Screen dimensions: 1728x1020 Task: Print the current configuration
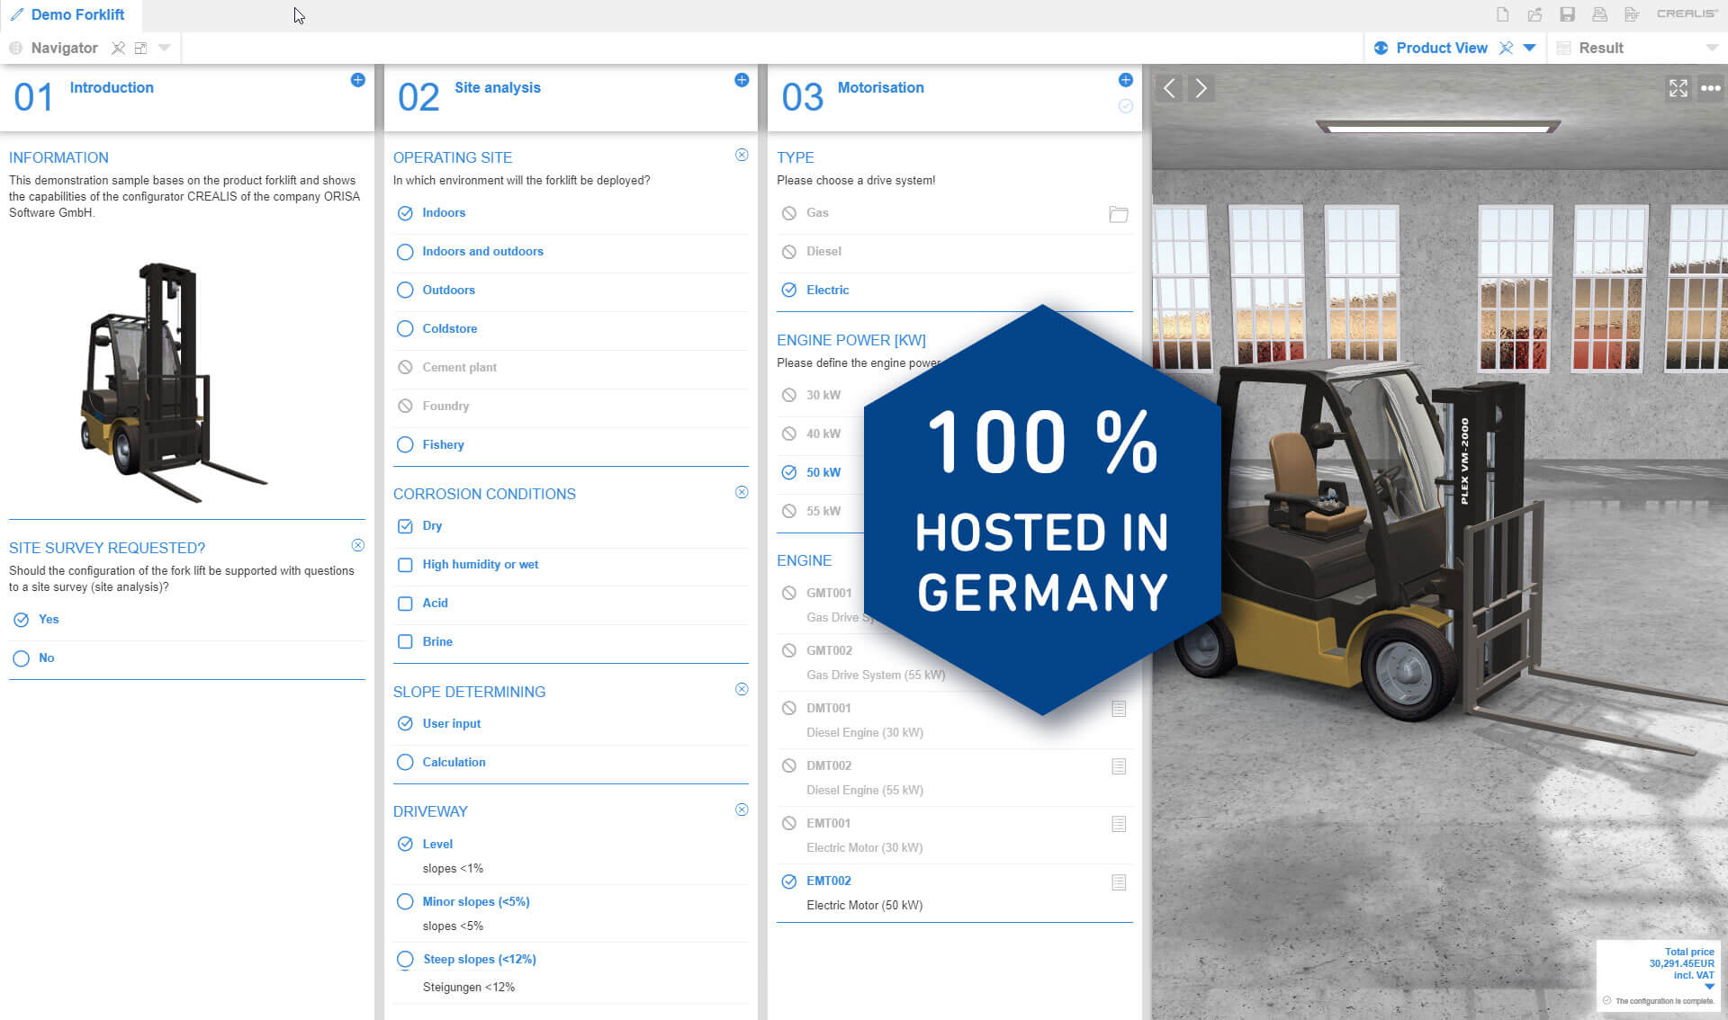point(1599,14)
